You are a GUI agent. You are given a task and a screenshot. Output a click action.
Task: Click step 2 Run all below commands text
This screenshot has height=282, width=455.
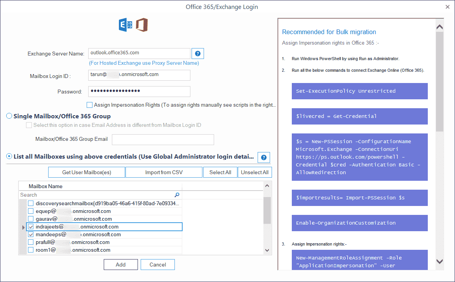coord(358,71)
